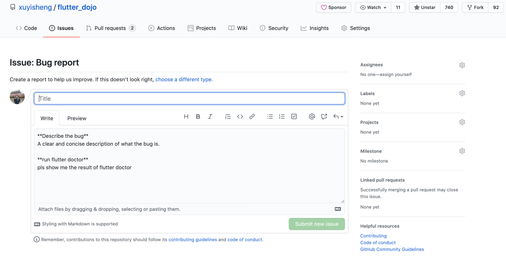Open the flutter_dojo repository link
Viewport: 506px width, 261px height.
[x=77, y=7]
